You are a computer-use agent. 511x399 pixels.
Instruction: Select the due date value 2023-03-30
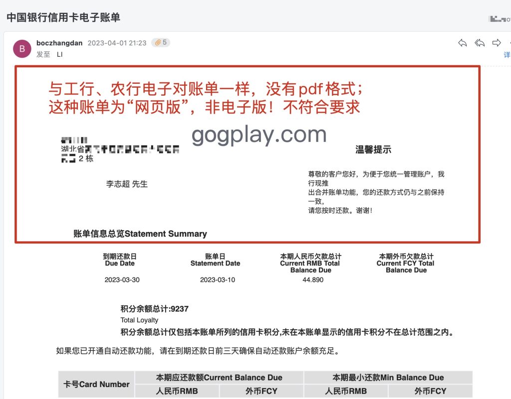(x=122, y=280)
